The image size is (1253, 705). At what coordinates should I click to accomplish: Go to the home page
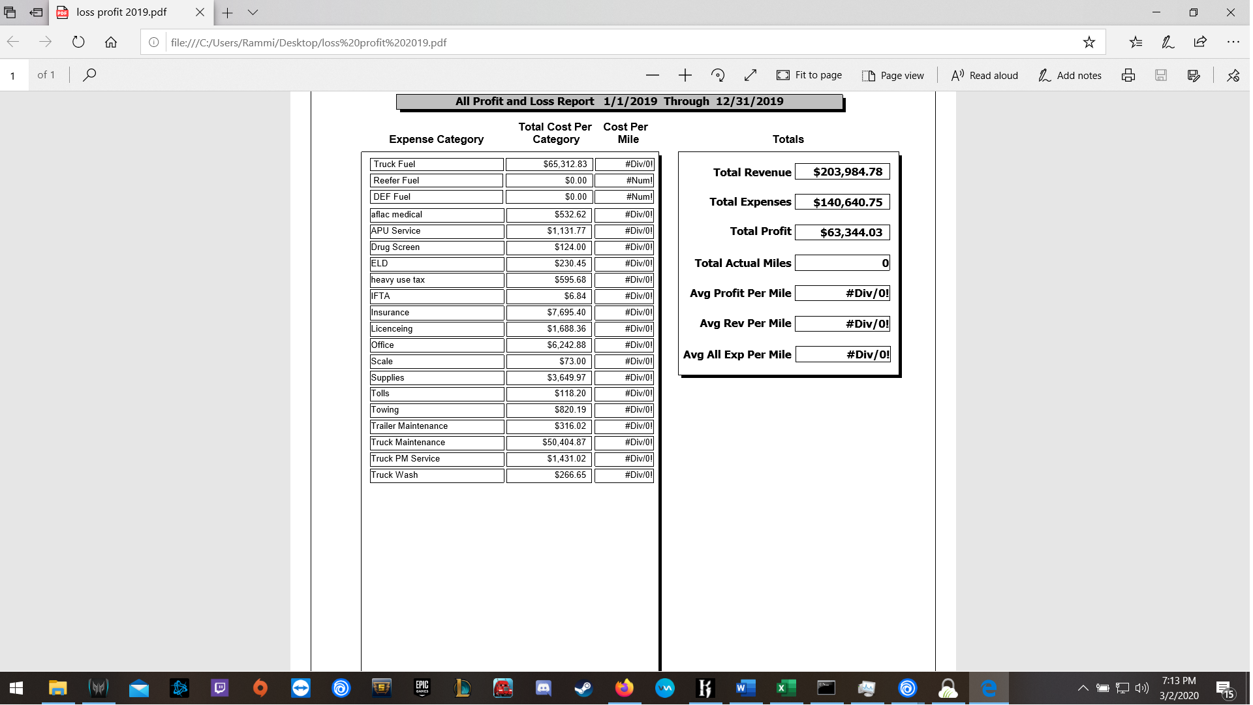click(111, 42)
